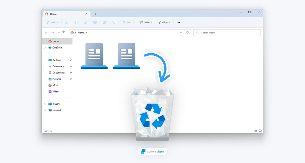This screenshot has height=163, width=305.
Task: Open Downloads in the sidebar
Action: click(58, 66)
